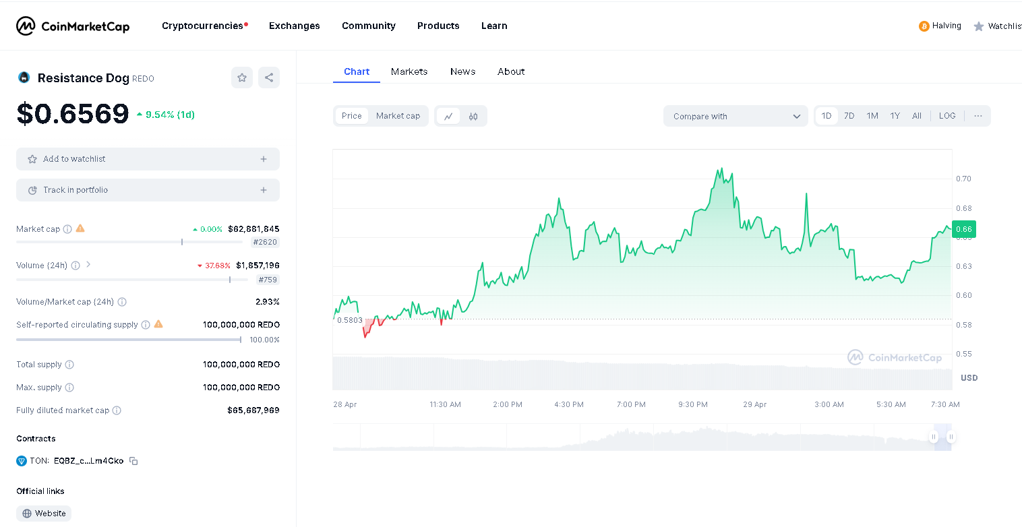Click Track in portfolio button

tap(148, 190)
